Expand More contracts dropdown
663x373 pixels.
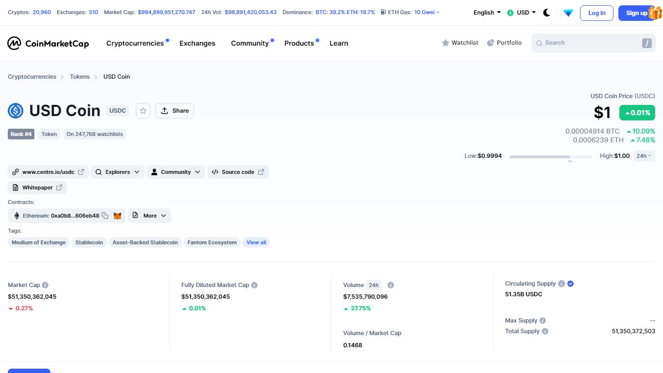coord(149,216)
